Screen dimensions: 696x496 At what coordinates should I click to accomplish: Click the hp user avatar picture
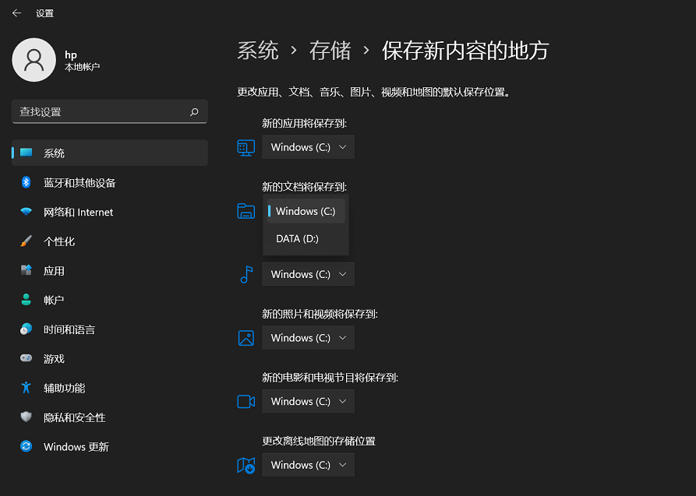pyautogui.click(x=34, y=60)
